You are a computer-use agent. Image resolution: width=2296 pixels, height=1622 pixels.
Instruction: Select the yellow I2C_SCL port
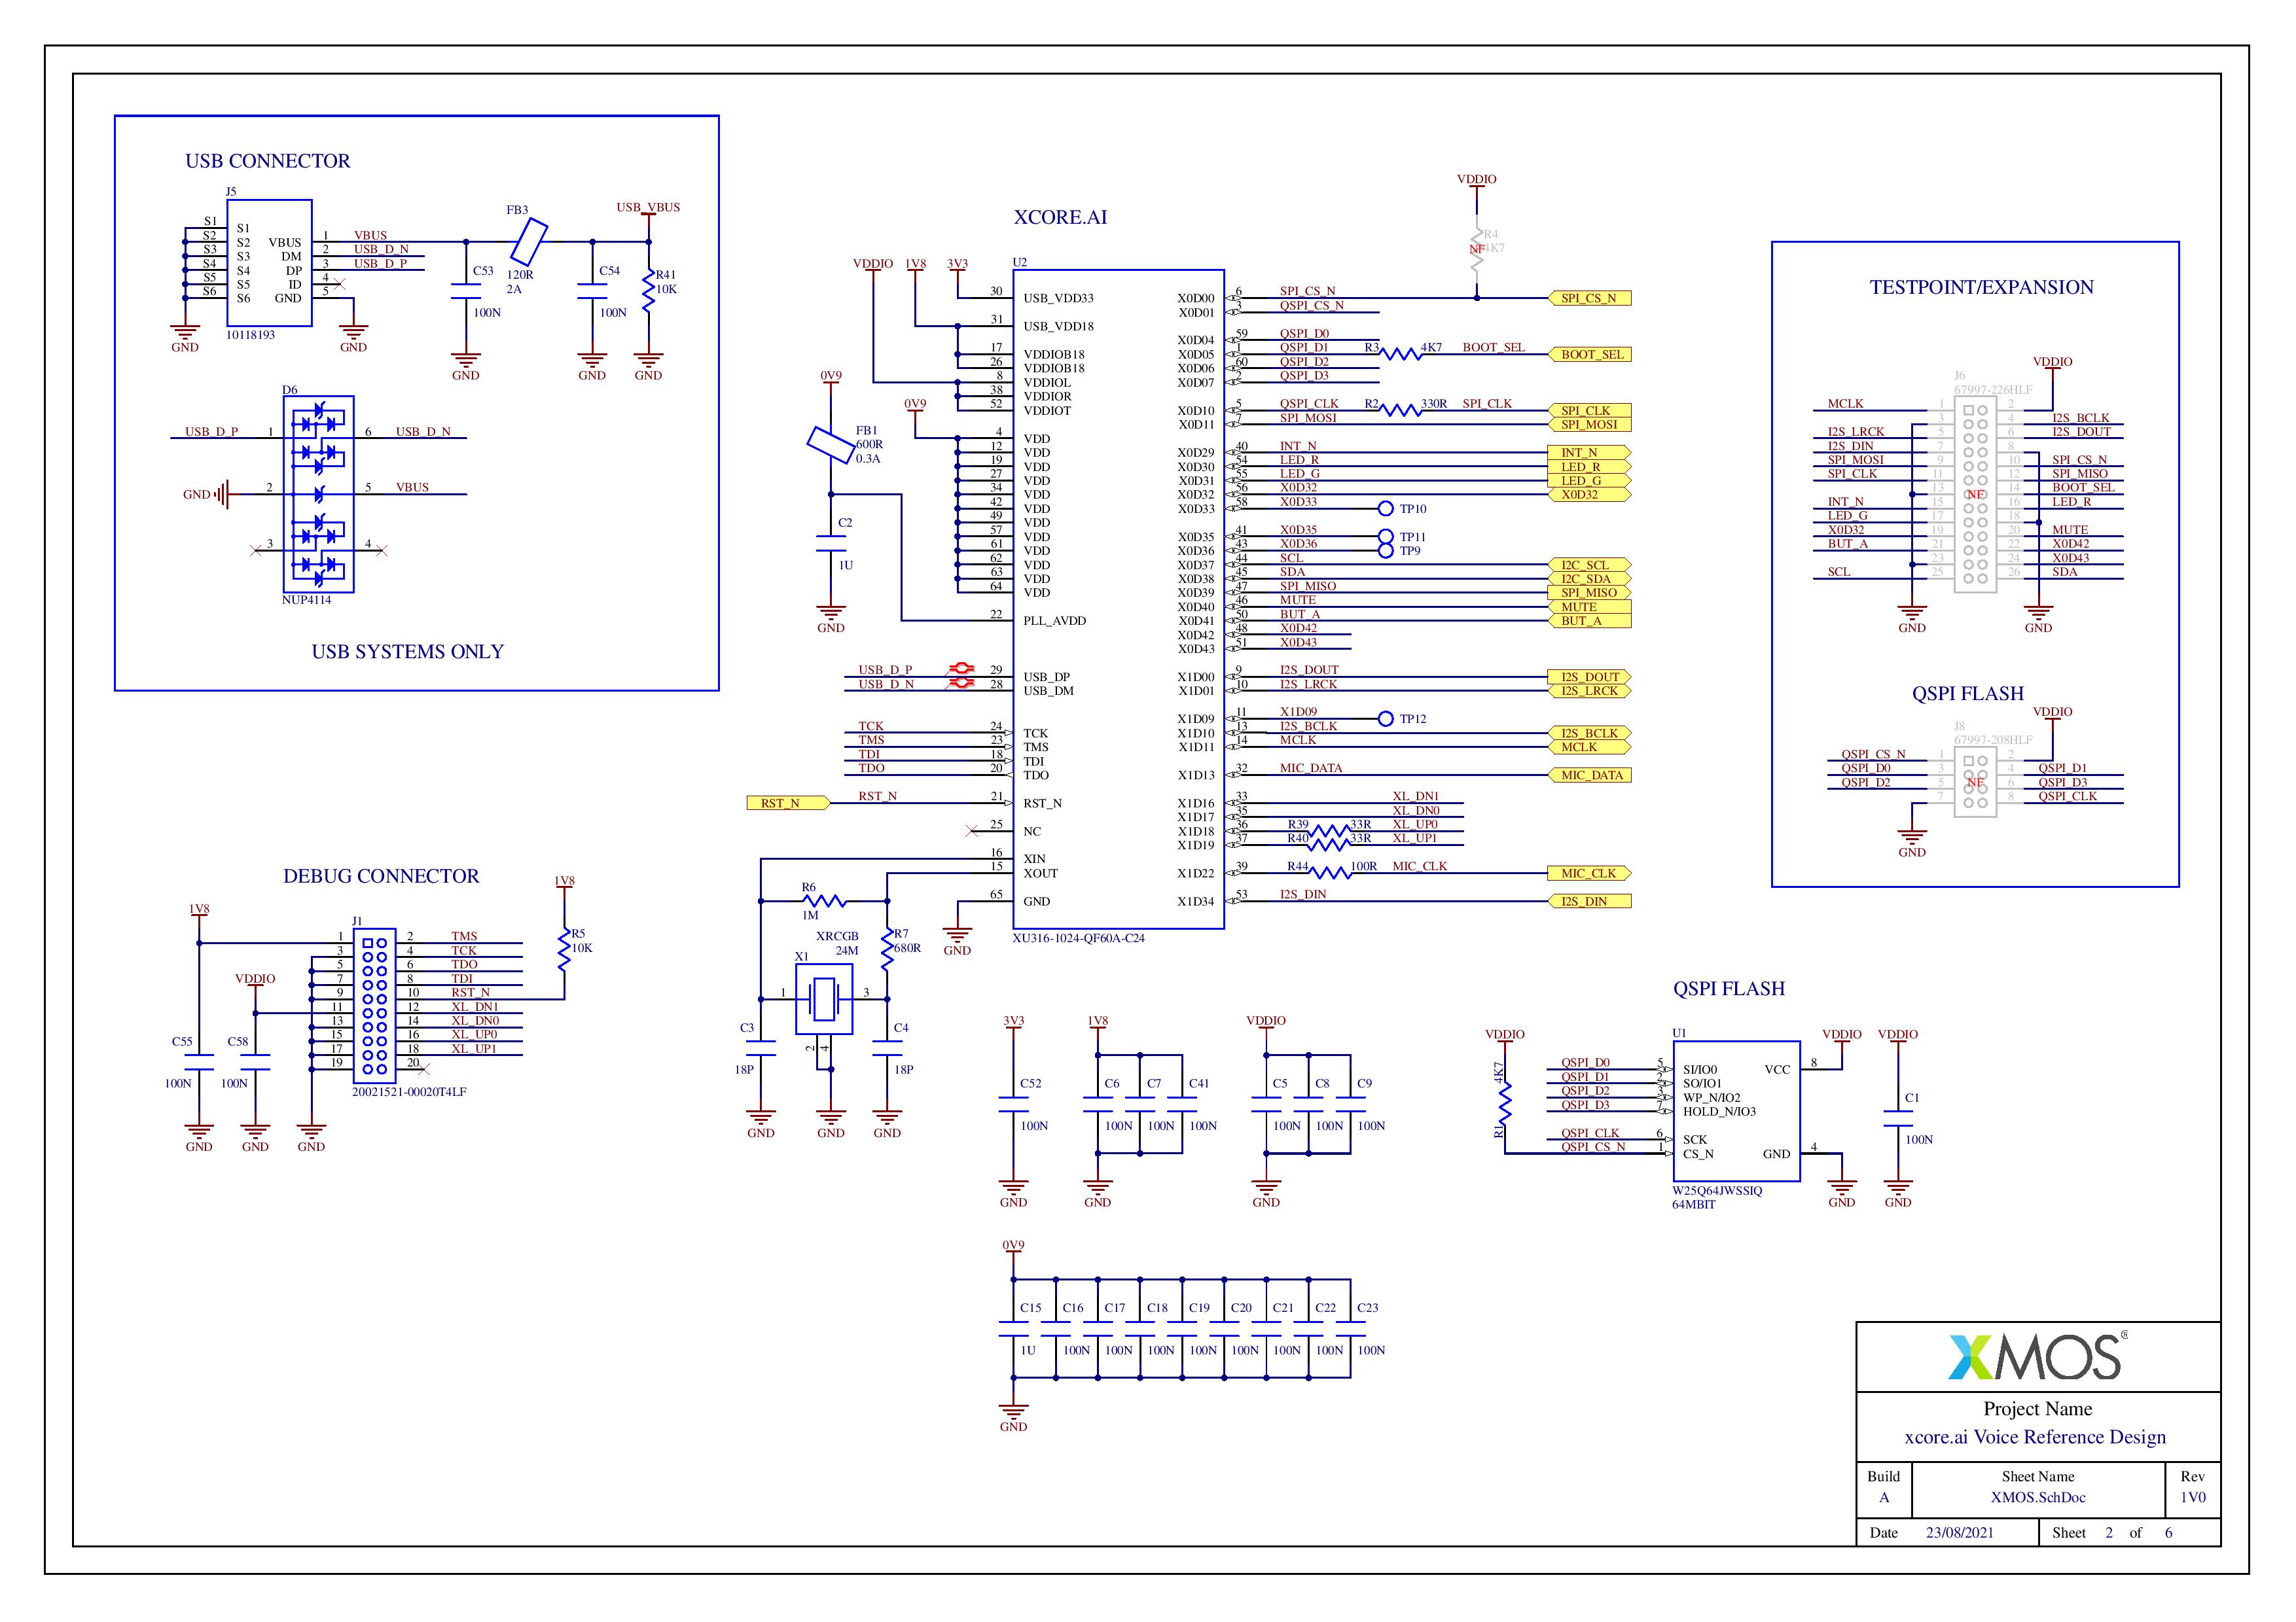[1589, 565]
